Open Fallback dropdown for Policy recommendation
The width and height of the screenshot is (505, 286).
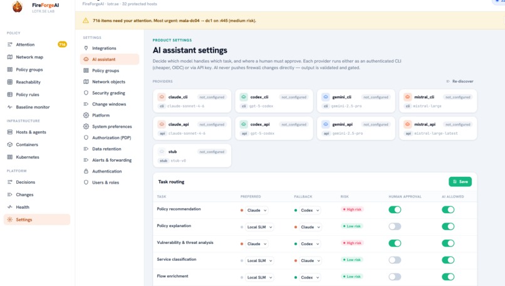pos(310,210)
